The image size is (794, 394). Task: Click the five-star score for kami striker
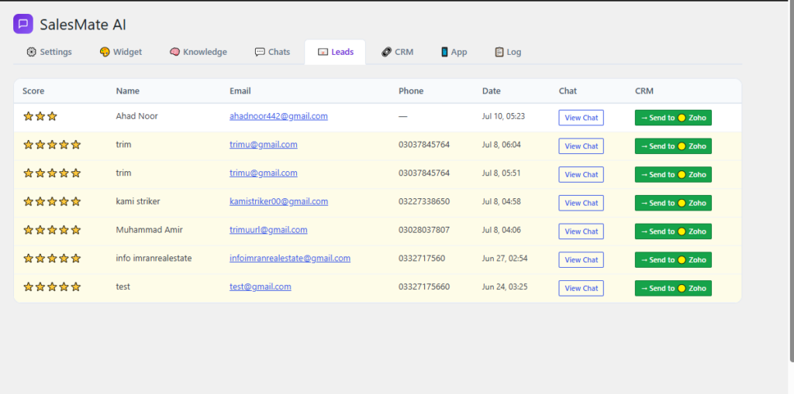52,201
